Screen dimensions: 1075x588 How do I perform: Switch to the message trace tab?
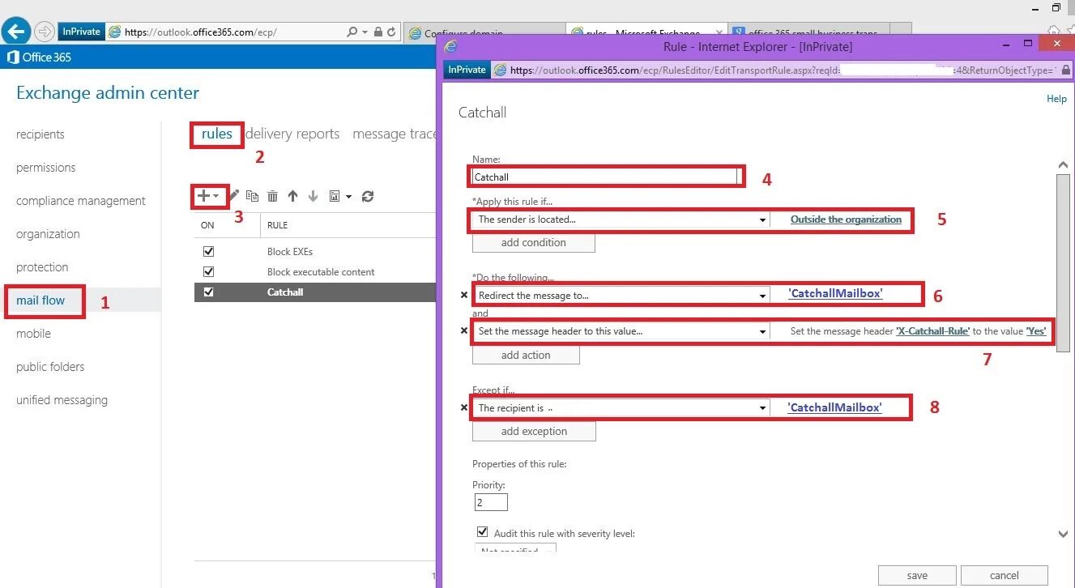tap(395, 134)
